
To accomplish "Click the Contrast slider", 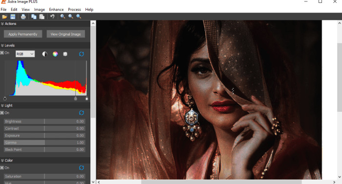I will coord(44,128).
